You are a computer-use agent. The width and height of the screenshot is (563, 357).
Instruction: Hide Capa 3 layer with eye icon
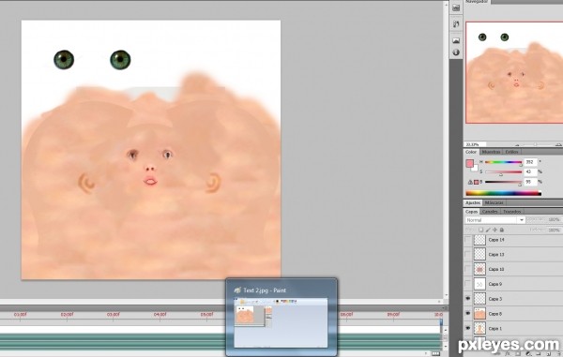pyautogui.click(x=468, y=299)
